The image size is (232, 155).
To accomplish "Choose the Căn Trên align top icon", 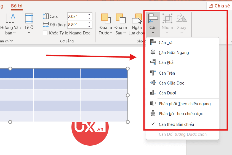I will (x=153, y=73).
